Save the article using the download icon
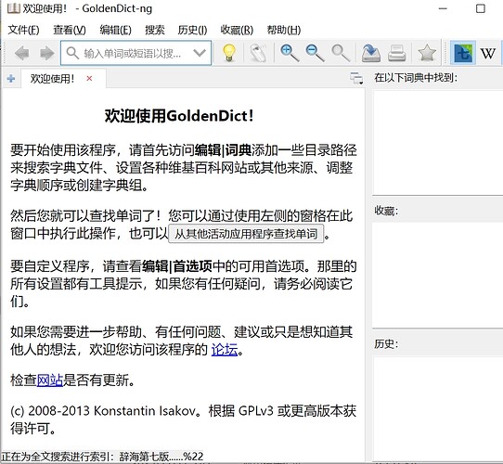This screenshot has height=464, width=503. [371, 53]
